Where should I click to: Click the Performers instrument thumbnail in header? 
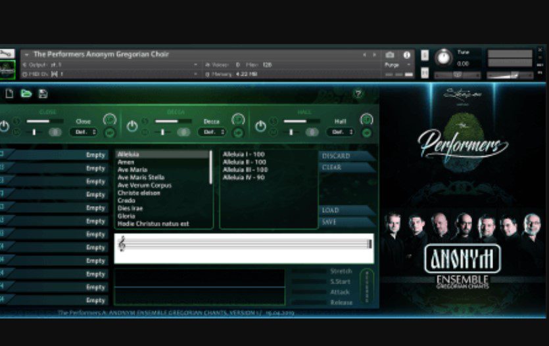[7, 70]
